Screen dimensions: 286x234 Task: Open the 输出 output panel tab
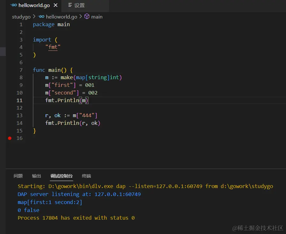click(36, 176)
